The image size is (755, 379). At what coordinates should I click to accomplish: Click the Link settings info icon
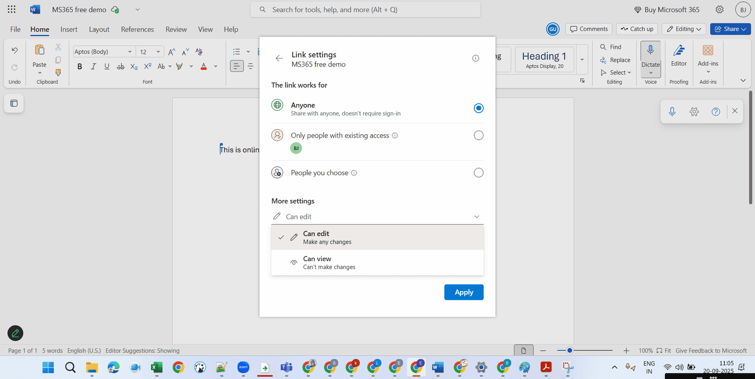click(476, 58)
